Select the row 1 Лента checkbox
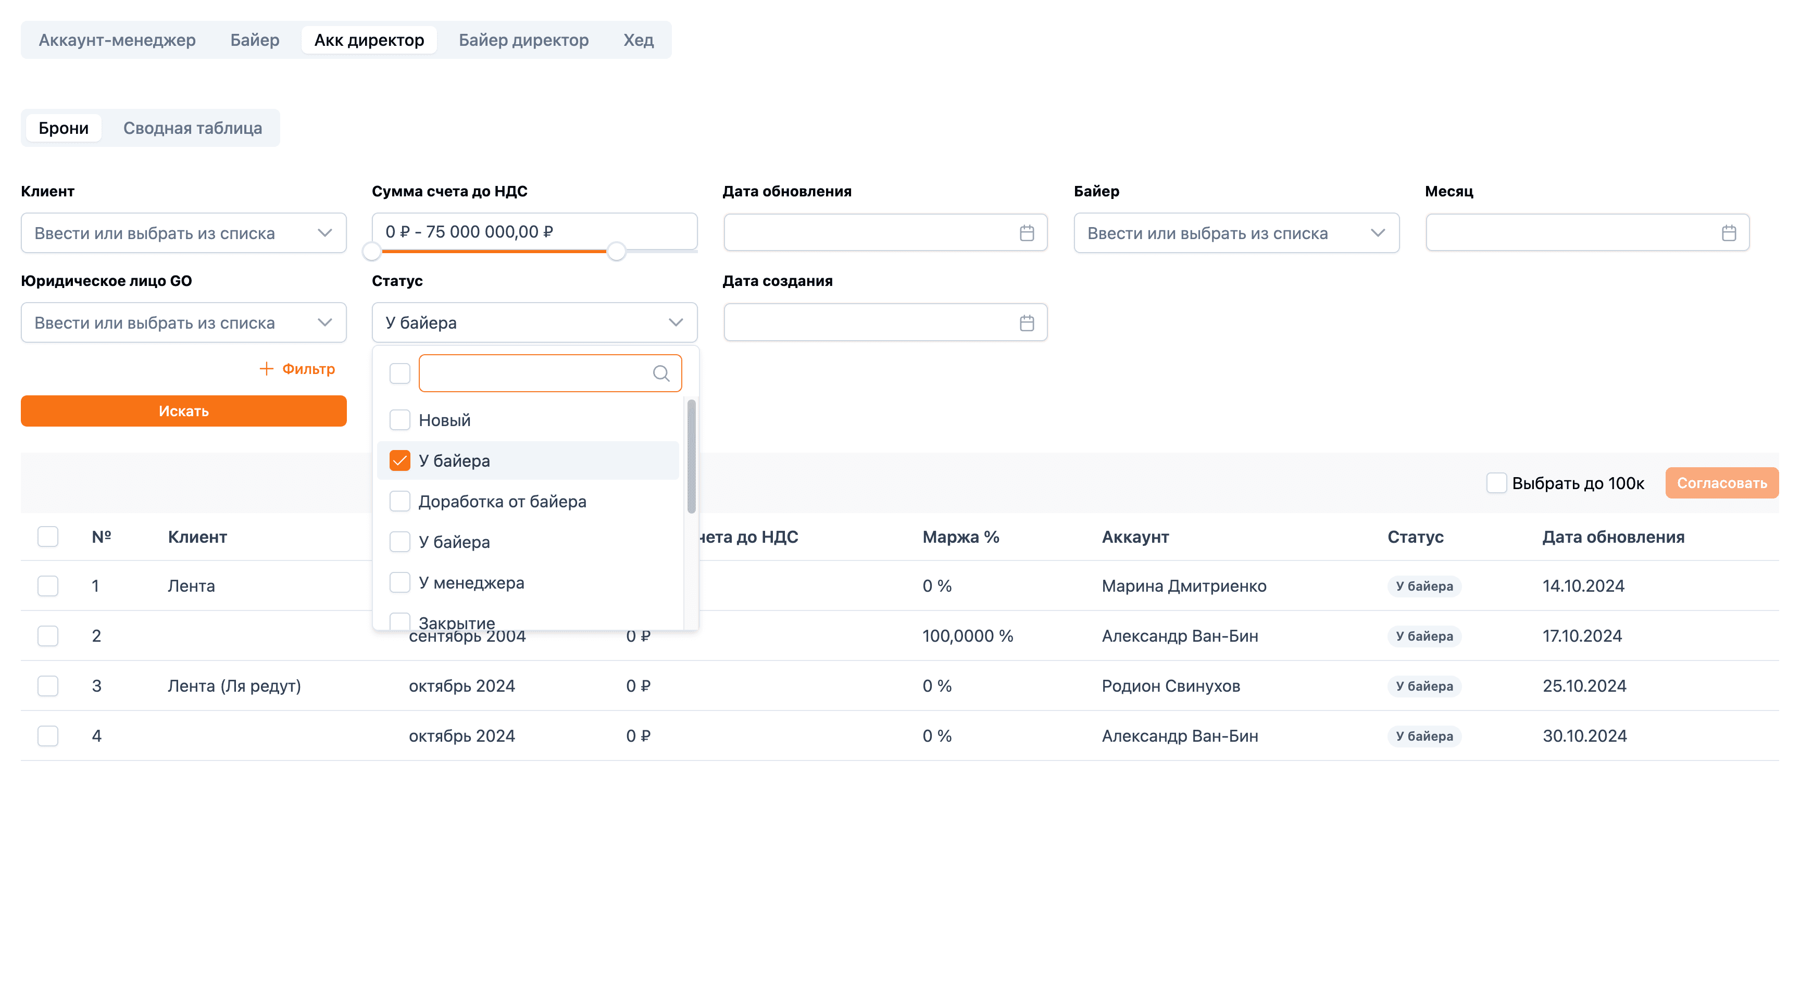This screenshot has width=1800, height=998. [47, 585]
